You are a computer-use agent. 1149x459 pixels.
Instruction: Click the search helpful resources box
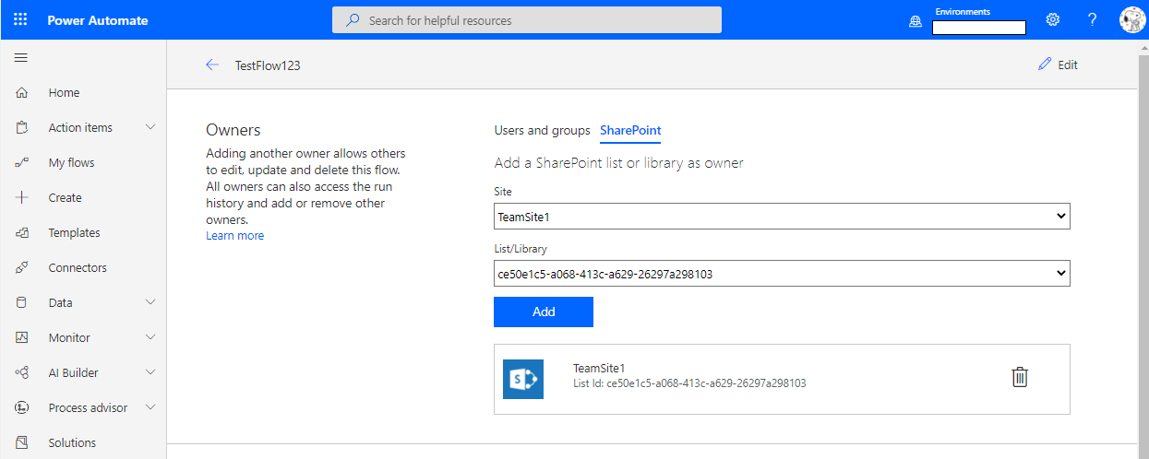tap(527, 20)
